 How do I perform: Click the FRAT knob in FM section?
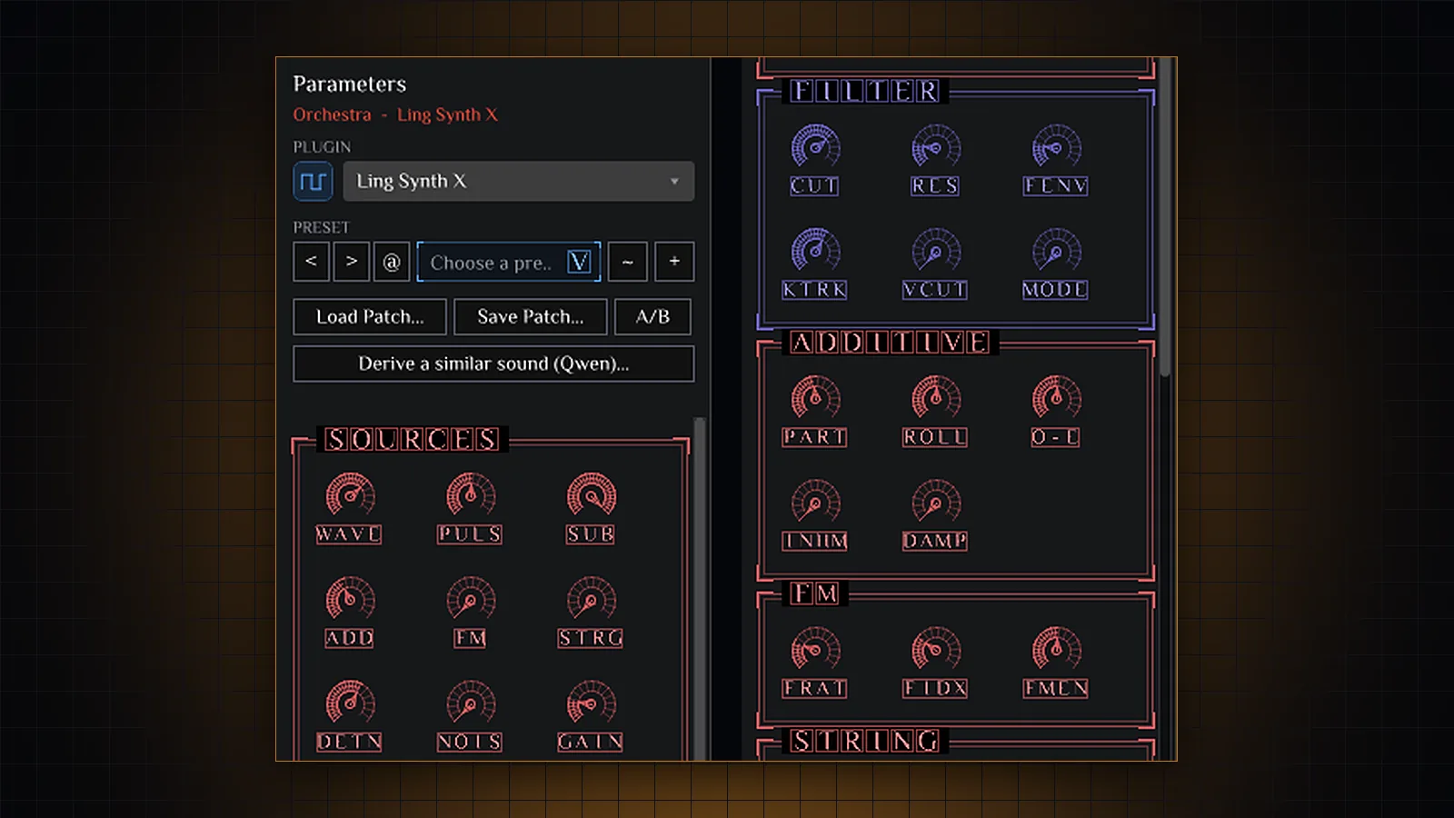[815, 650]
